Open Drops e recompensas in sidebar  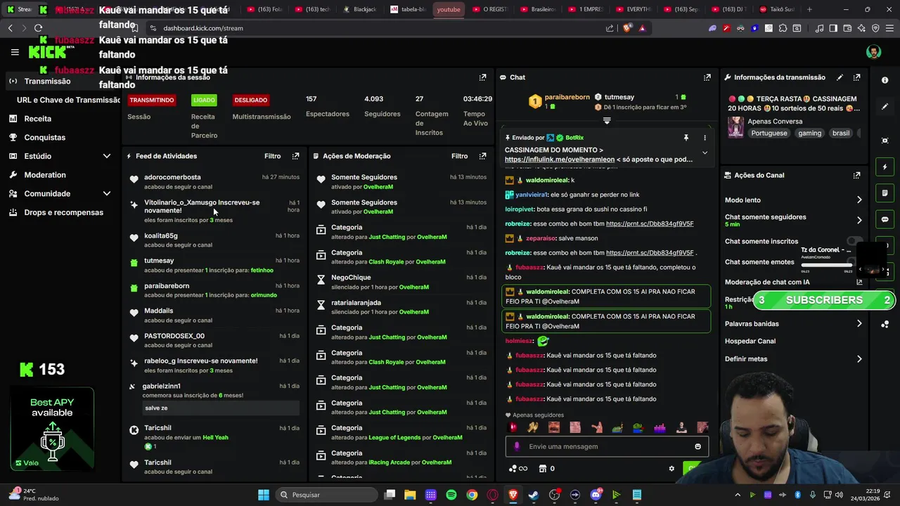[x=63, y=212]
